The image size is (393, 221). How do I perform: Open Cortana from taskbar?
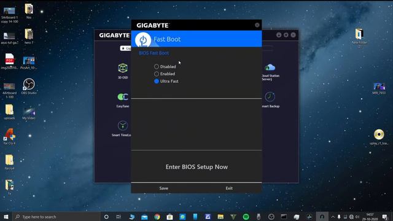coord(106,217)
